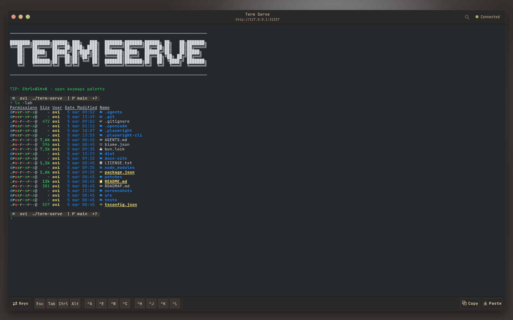This screenshot has width=513, height=320.
Task: Click the lock icon next to bun.lock
Action: tap(101, 149)
